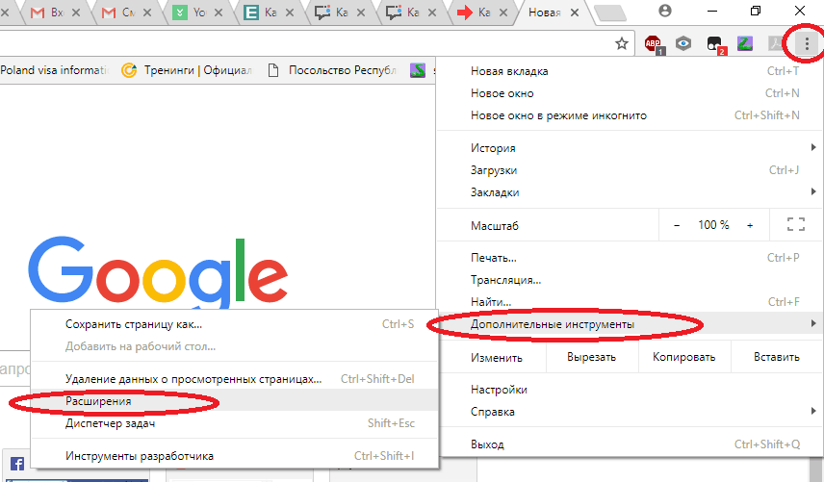Screen dimensions: 824x482
Task: Click the AdBlock Plus extension icon
Action: [x=654, y=43]
